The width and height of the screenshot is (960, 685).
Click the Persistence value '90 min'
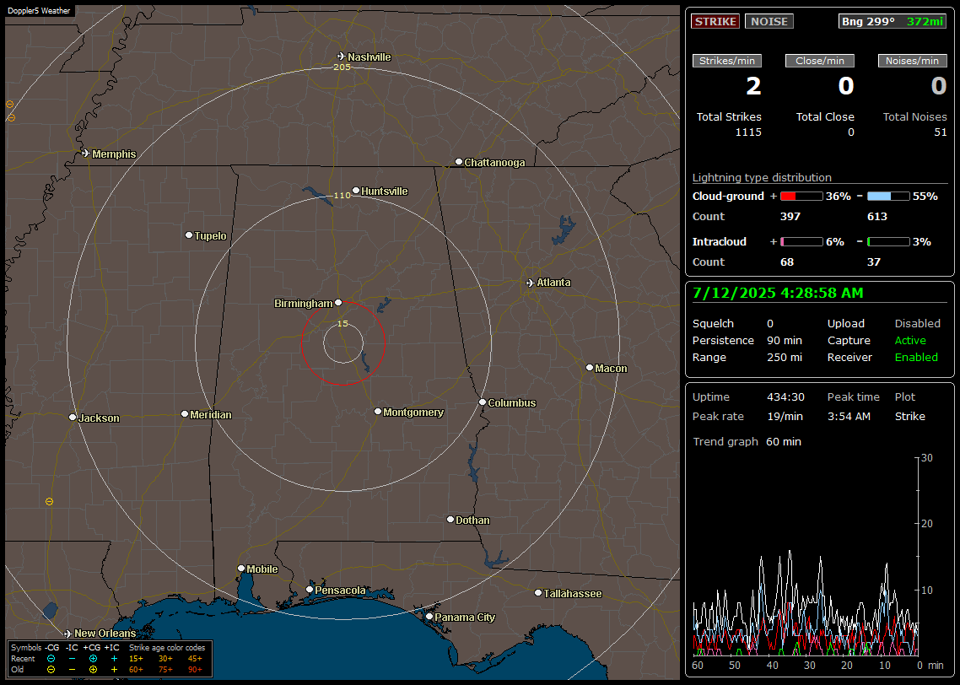(x=785, y=340)
